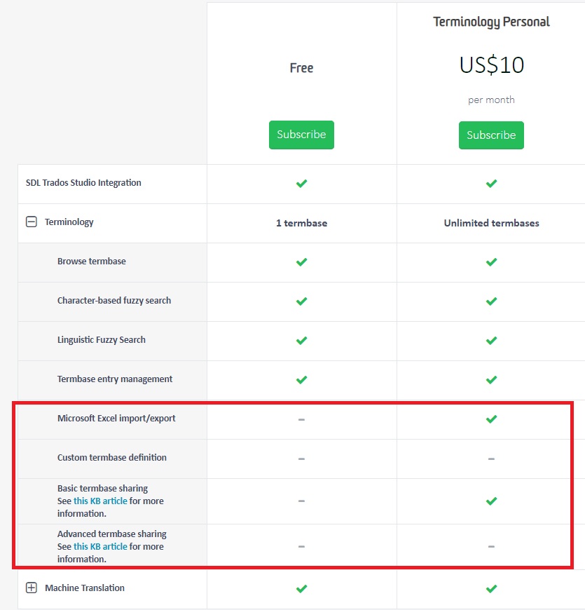585x610 pixels.
Task: Click Free plan checkmark for SDL Trados Studio Integration
Action: (x=301, y=184)
